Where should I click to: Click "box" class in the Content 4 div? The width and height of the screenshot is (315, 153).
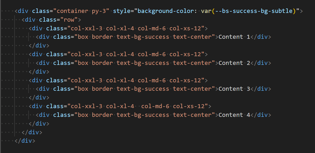[83, 115]
